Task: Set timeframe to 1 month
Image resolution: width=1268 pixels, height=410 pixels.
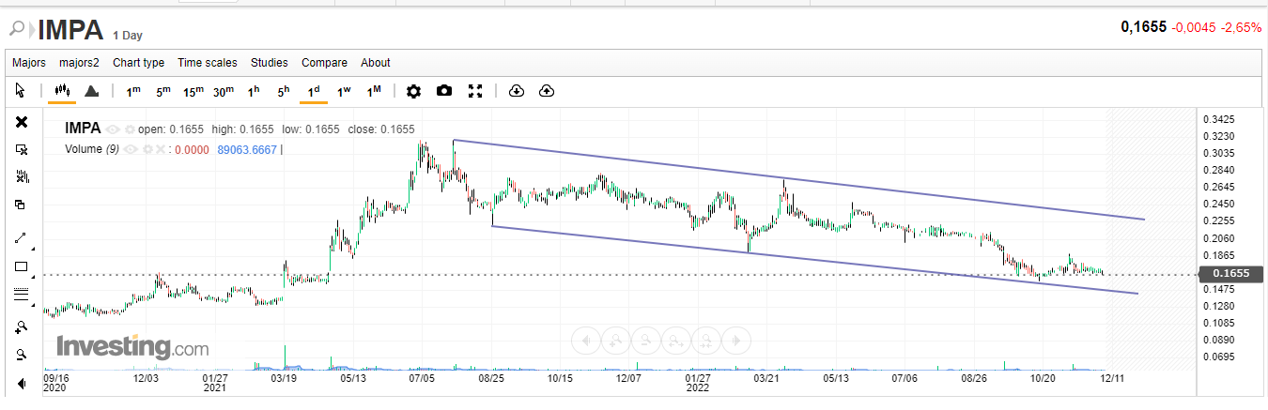Action: tap(374, 91)
